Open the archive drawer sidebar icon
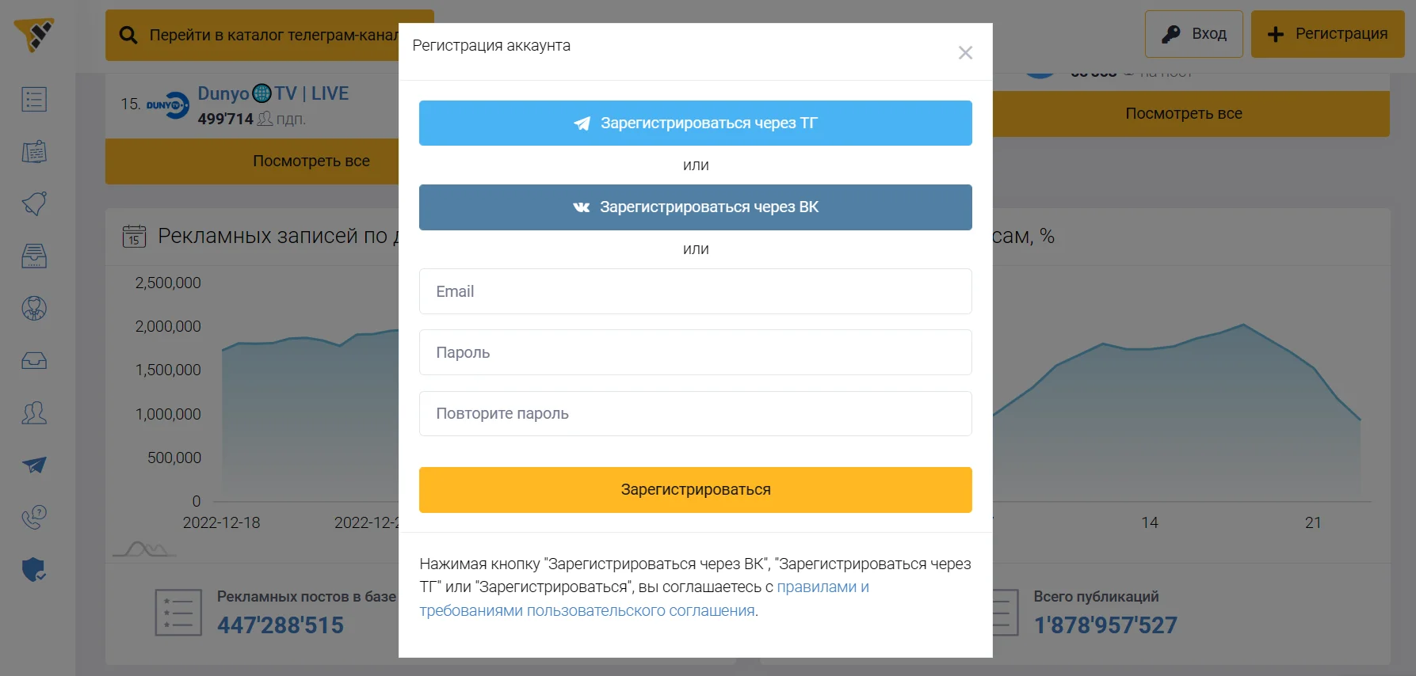The width and height of the screenshot is (1416, 676). coord(34,256)
